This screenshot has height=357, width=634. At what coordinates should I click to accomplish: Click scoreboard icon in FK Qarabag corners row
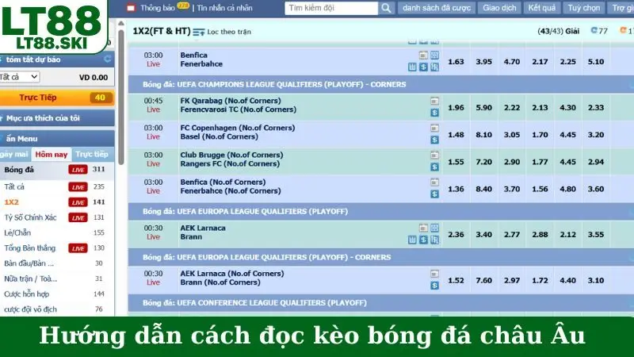click(x=434, y=101)
